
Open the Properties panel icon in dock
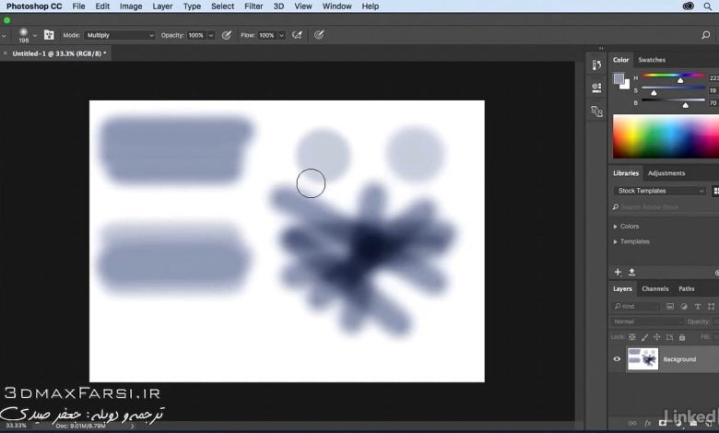pyautogui.click(x=596, y=88)
